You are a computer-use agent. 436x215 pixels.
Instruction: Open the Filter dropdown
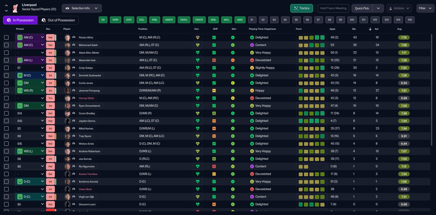(x=425, y=8)
